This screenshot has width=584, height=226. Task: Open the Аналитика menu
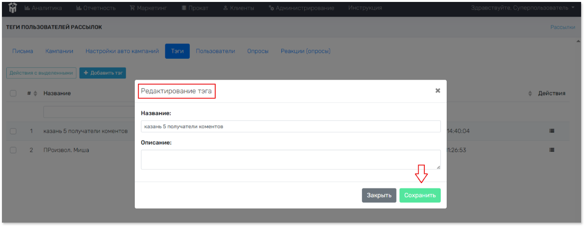tap(43, 8)
